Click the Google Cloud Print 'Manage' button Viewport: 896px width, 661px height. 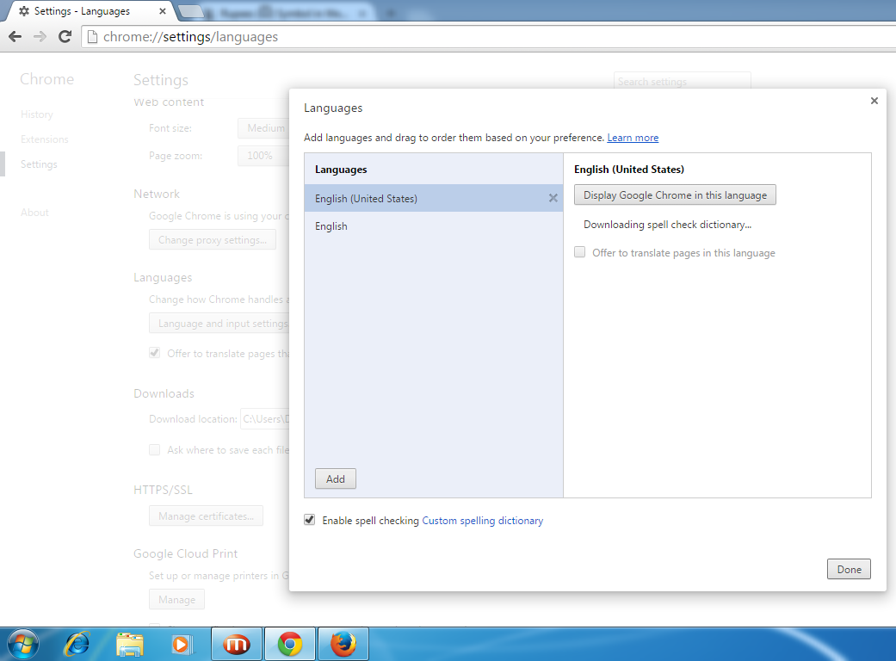pos(177,599)
